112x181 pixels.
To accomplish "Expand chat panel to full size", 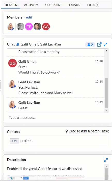I will (106, 44).
